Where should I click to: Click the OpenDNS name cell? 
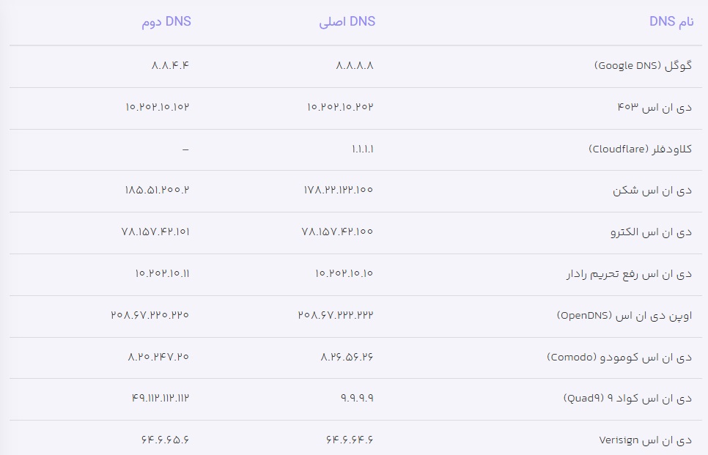pos(624,316)
